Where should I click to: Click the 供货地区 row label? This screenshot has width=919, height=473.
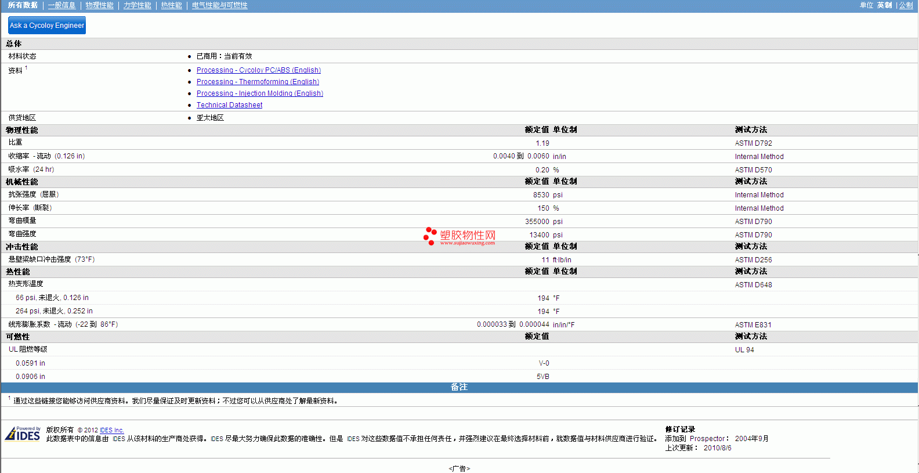coord(22,118)
